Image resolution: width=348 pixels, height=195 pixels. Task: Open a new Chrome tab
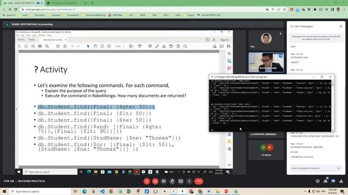(92, 3)
